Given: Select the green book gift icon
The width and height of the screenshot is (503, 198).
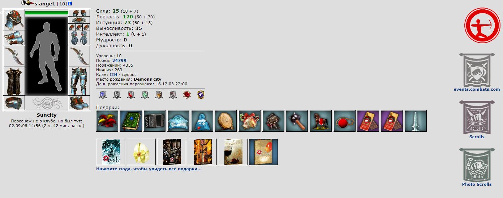Looking at the screenshot, I should point(131,121).
